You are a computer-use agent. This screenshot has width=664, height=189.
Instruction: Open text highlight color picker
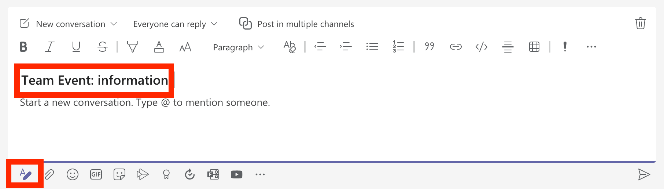tap(133, 47)
